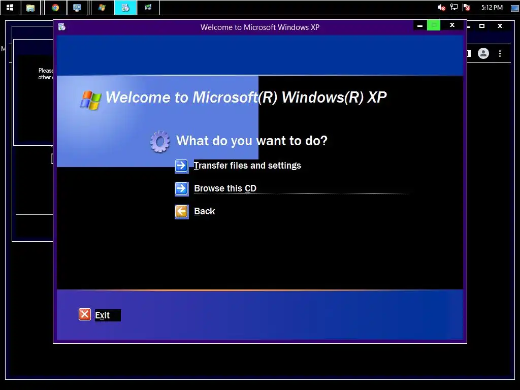Image resolution: width=520 pixels, height=390 pixels.
Task: Launch Google Chrome from the taskbar
Action: click(x=55, y=7)
